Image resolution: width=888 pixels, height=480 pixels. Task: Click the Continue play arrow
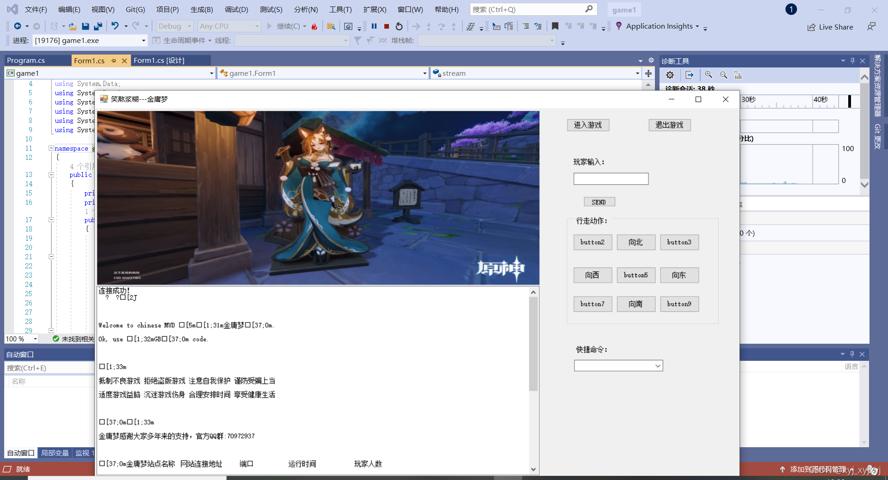270,26
